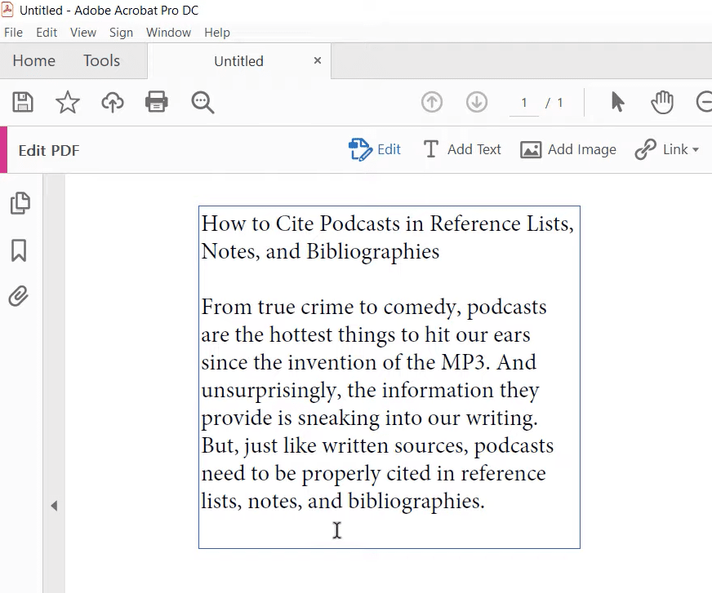Star the document as favorite
The image size is (712, 593).
point(68,102)
